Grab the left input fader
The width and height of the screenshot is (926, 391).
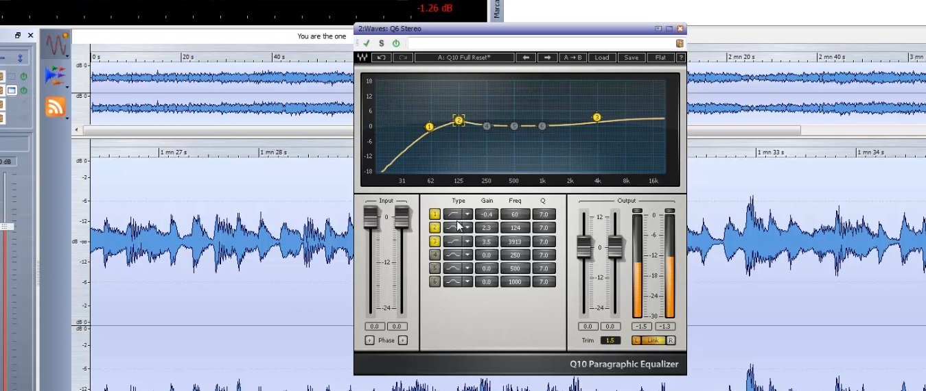(370, 216)
